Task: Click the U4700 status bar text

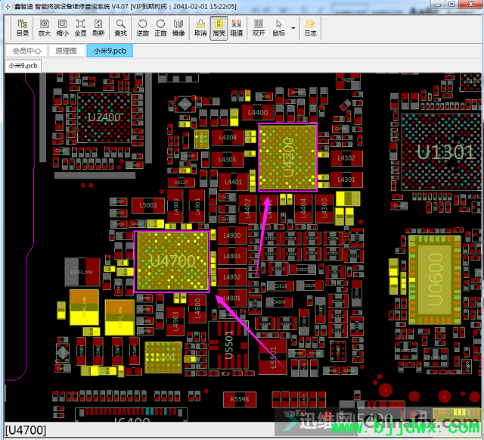Action: (x=26, y=430)
